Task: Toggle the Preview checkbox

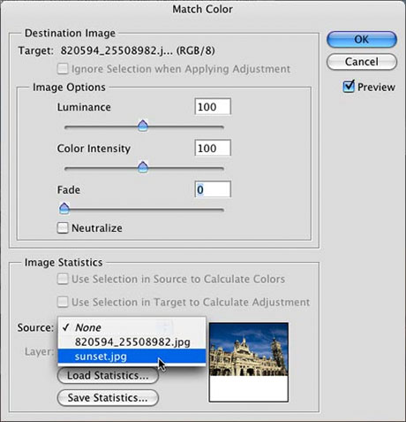Action: coord(349,87)
